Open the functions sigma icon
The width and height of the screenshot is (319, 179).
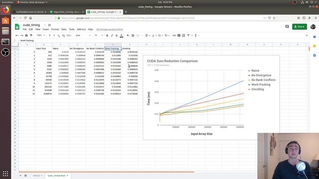click(x=196, y=35)
